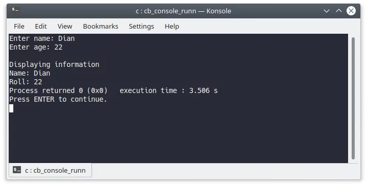This screenshot has height=186, width=367.
Task: Click the 'Press ENTER to continue.' line
Action: [x=58, y=99]
